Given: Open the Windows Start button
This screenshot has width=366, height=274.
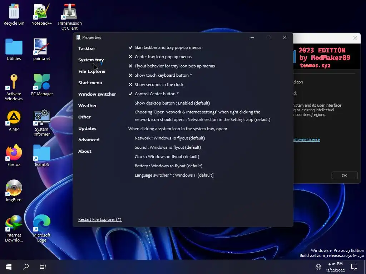Looking at the screenshot, I should 9,267.
